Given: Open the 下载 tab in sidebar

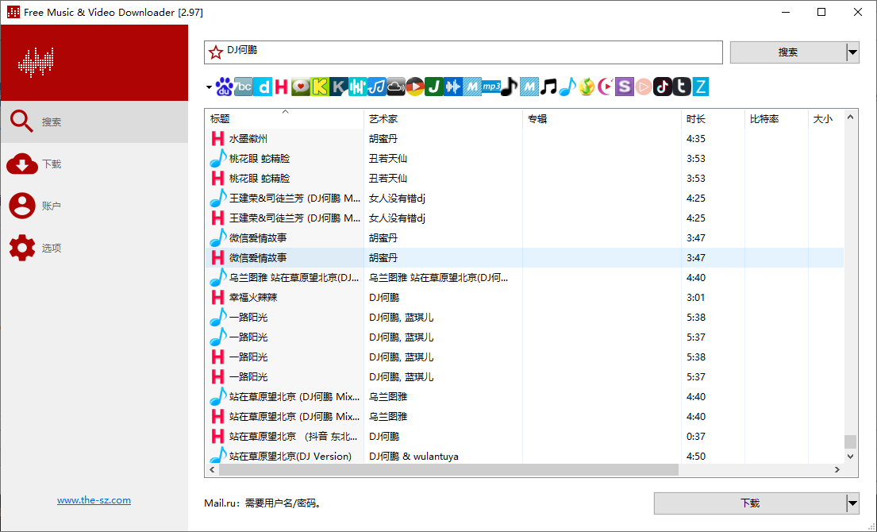Looking at the screenshot, I should click(52, 164).
